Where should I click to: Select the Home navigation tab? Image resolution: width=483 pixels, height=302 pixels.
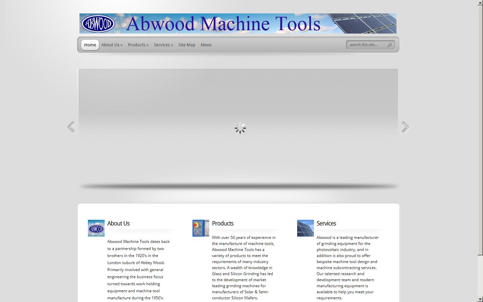pos(90,45)
